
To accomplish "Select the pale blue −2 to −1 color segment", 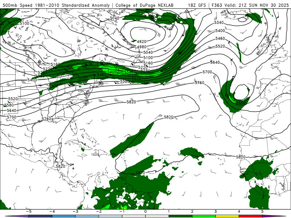I will [x=111, y=216].
